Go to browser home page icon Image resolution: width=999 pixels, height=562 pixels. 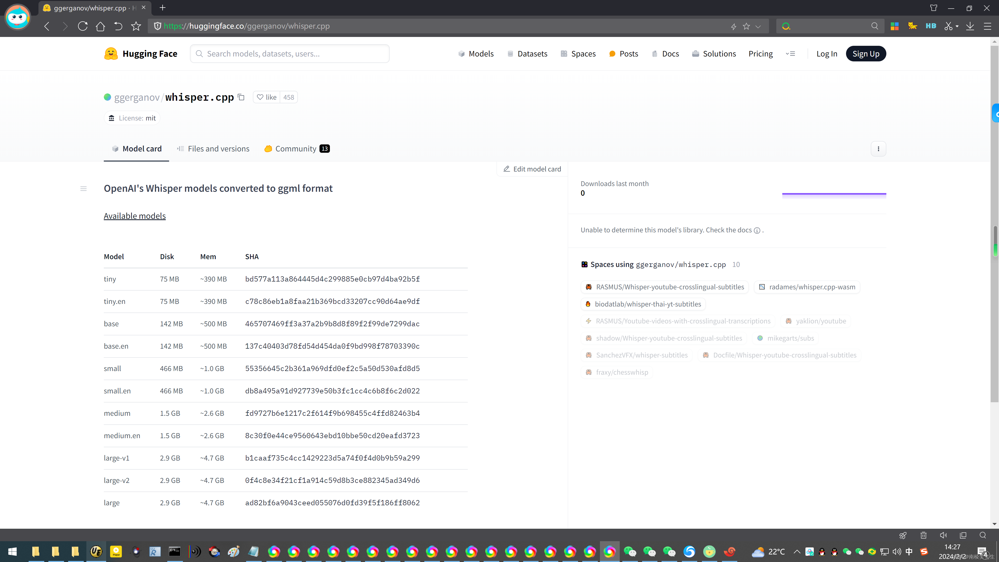(x=100, y=26)
